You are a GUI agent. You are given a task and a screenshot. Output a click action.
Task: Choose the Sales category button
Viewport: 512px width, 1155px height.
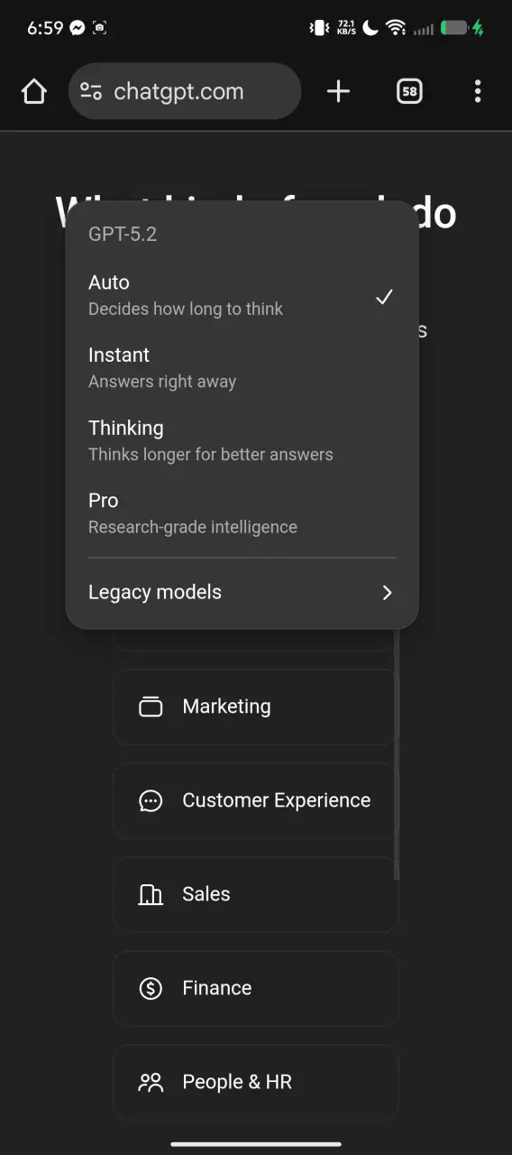click(255, 894)
